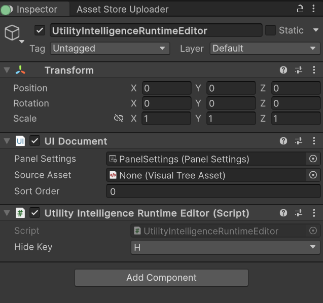Click the Hide Key label
The width and height of the screenshot is (323, 303).
[x=33, y=247]
